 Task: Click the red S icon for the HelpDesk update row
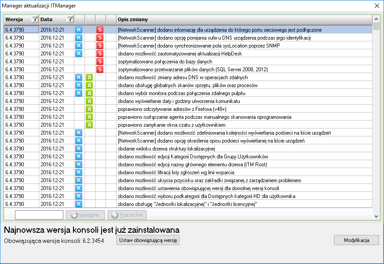(x=100, y=54)
